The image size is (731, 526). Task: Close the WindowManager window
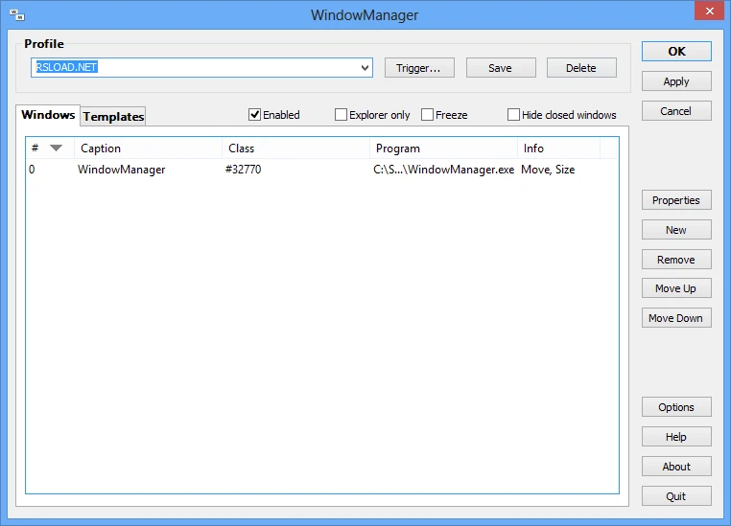[707, 11]
